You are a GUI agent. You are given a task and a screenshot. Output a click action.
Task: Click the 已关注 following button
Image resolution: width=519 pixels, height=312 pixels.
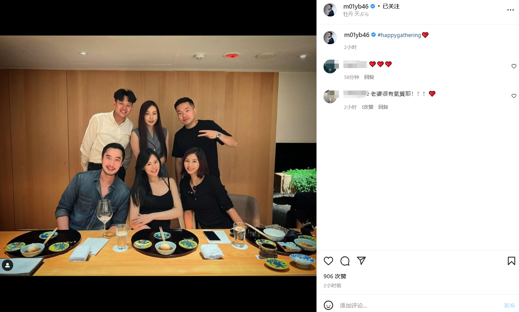391,6
